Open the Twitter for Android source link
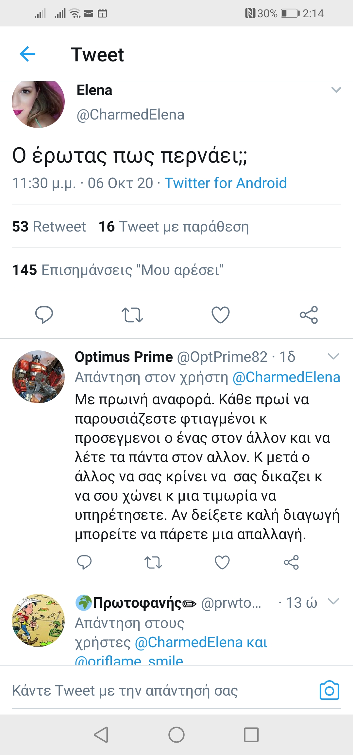The height and width of the screenshot is (755, 353). (x=226, y=183)
